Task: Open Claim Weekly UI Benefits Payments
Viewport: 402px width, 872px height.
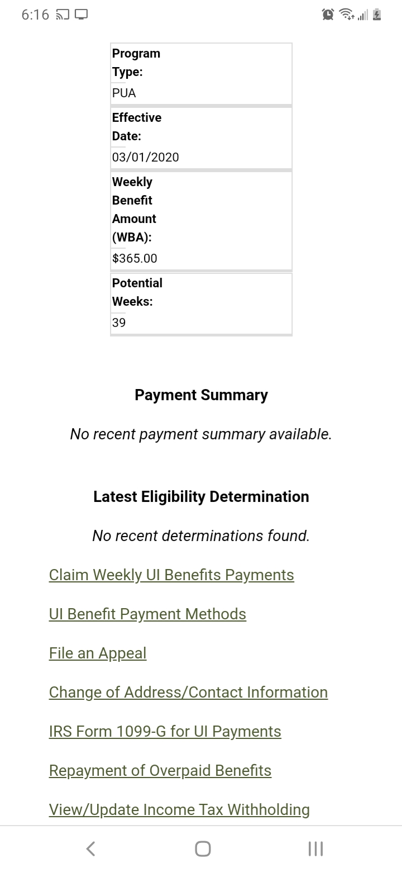Action: [x=171, y=575]
